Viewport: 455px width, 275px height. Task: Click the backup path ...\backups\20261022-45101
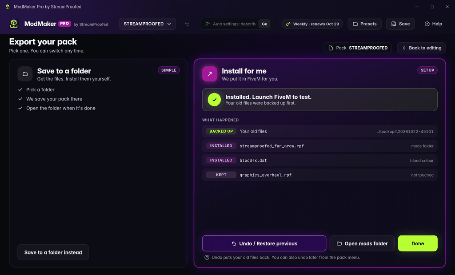click(404, 131)
